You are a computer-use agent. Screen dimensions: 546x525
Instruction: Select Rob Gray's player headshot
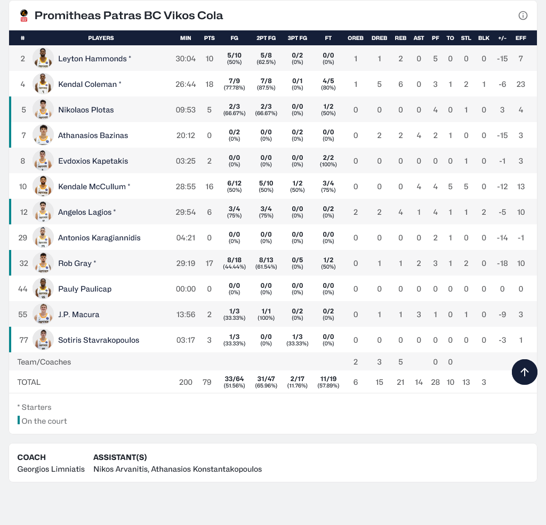coord(43,263)
